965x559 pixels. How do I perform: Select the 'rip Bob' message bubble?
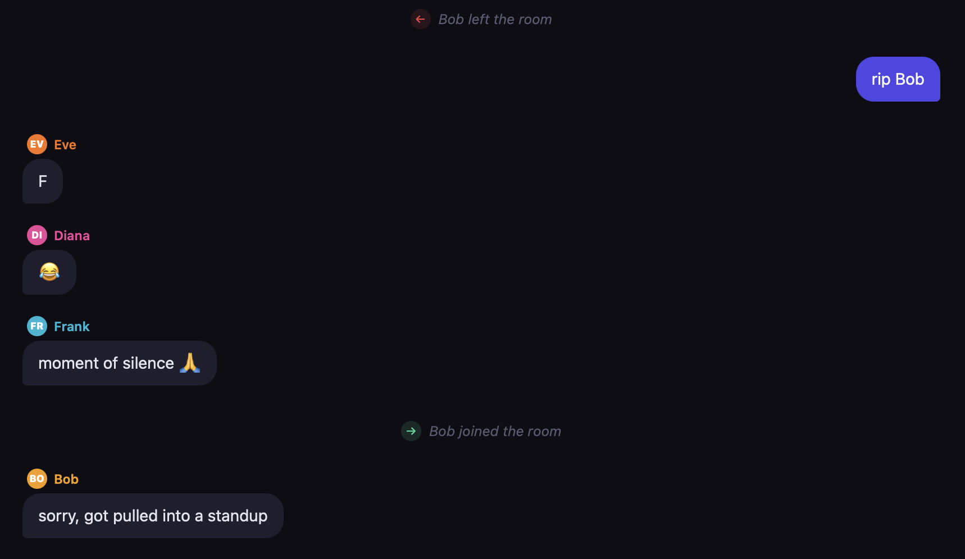[x=897, y=79]
